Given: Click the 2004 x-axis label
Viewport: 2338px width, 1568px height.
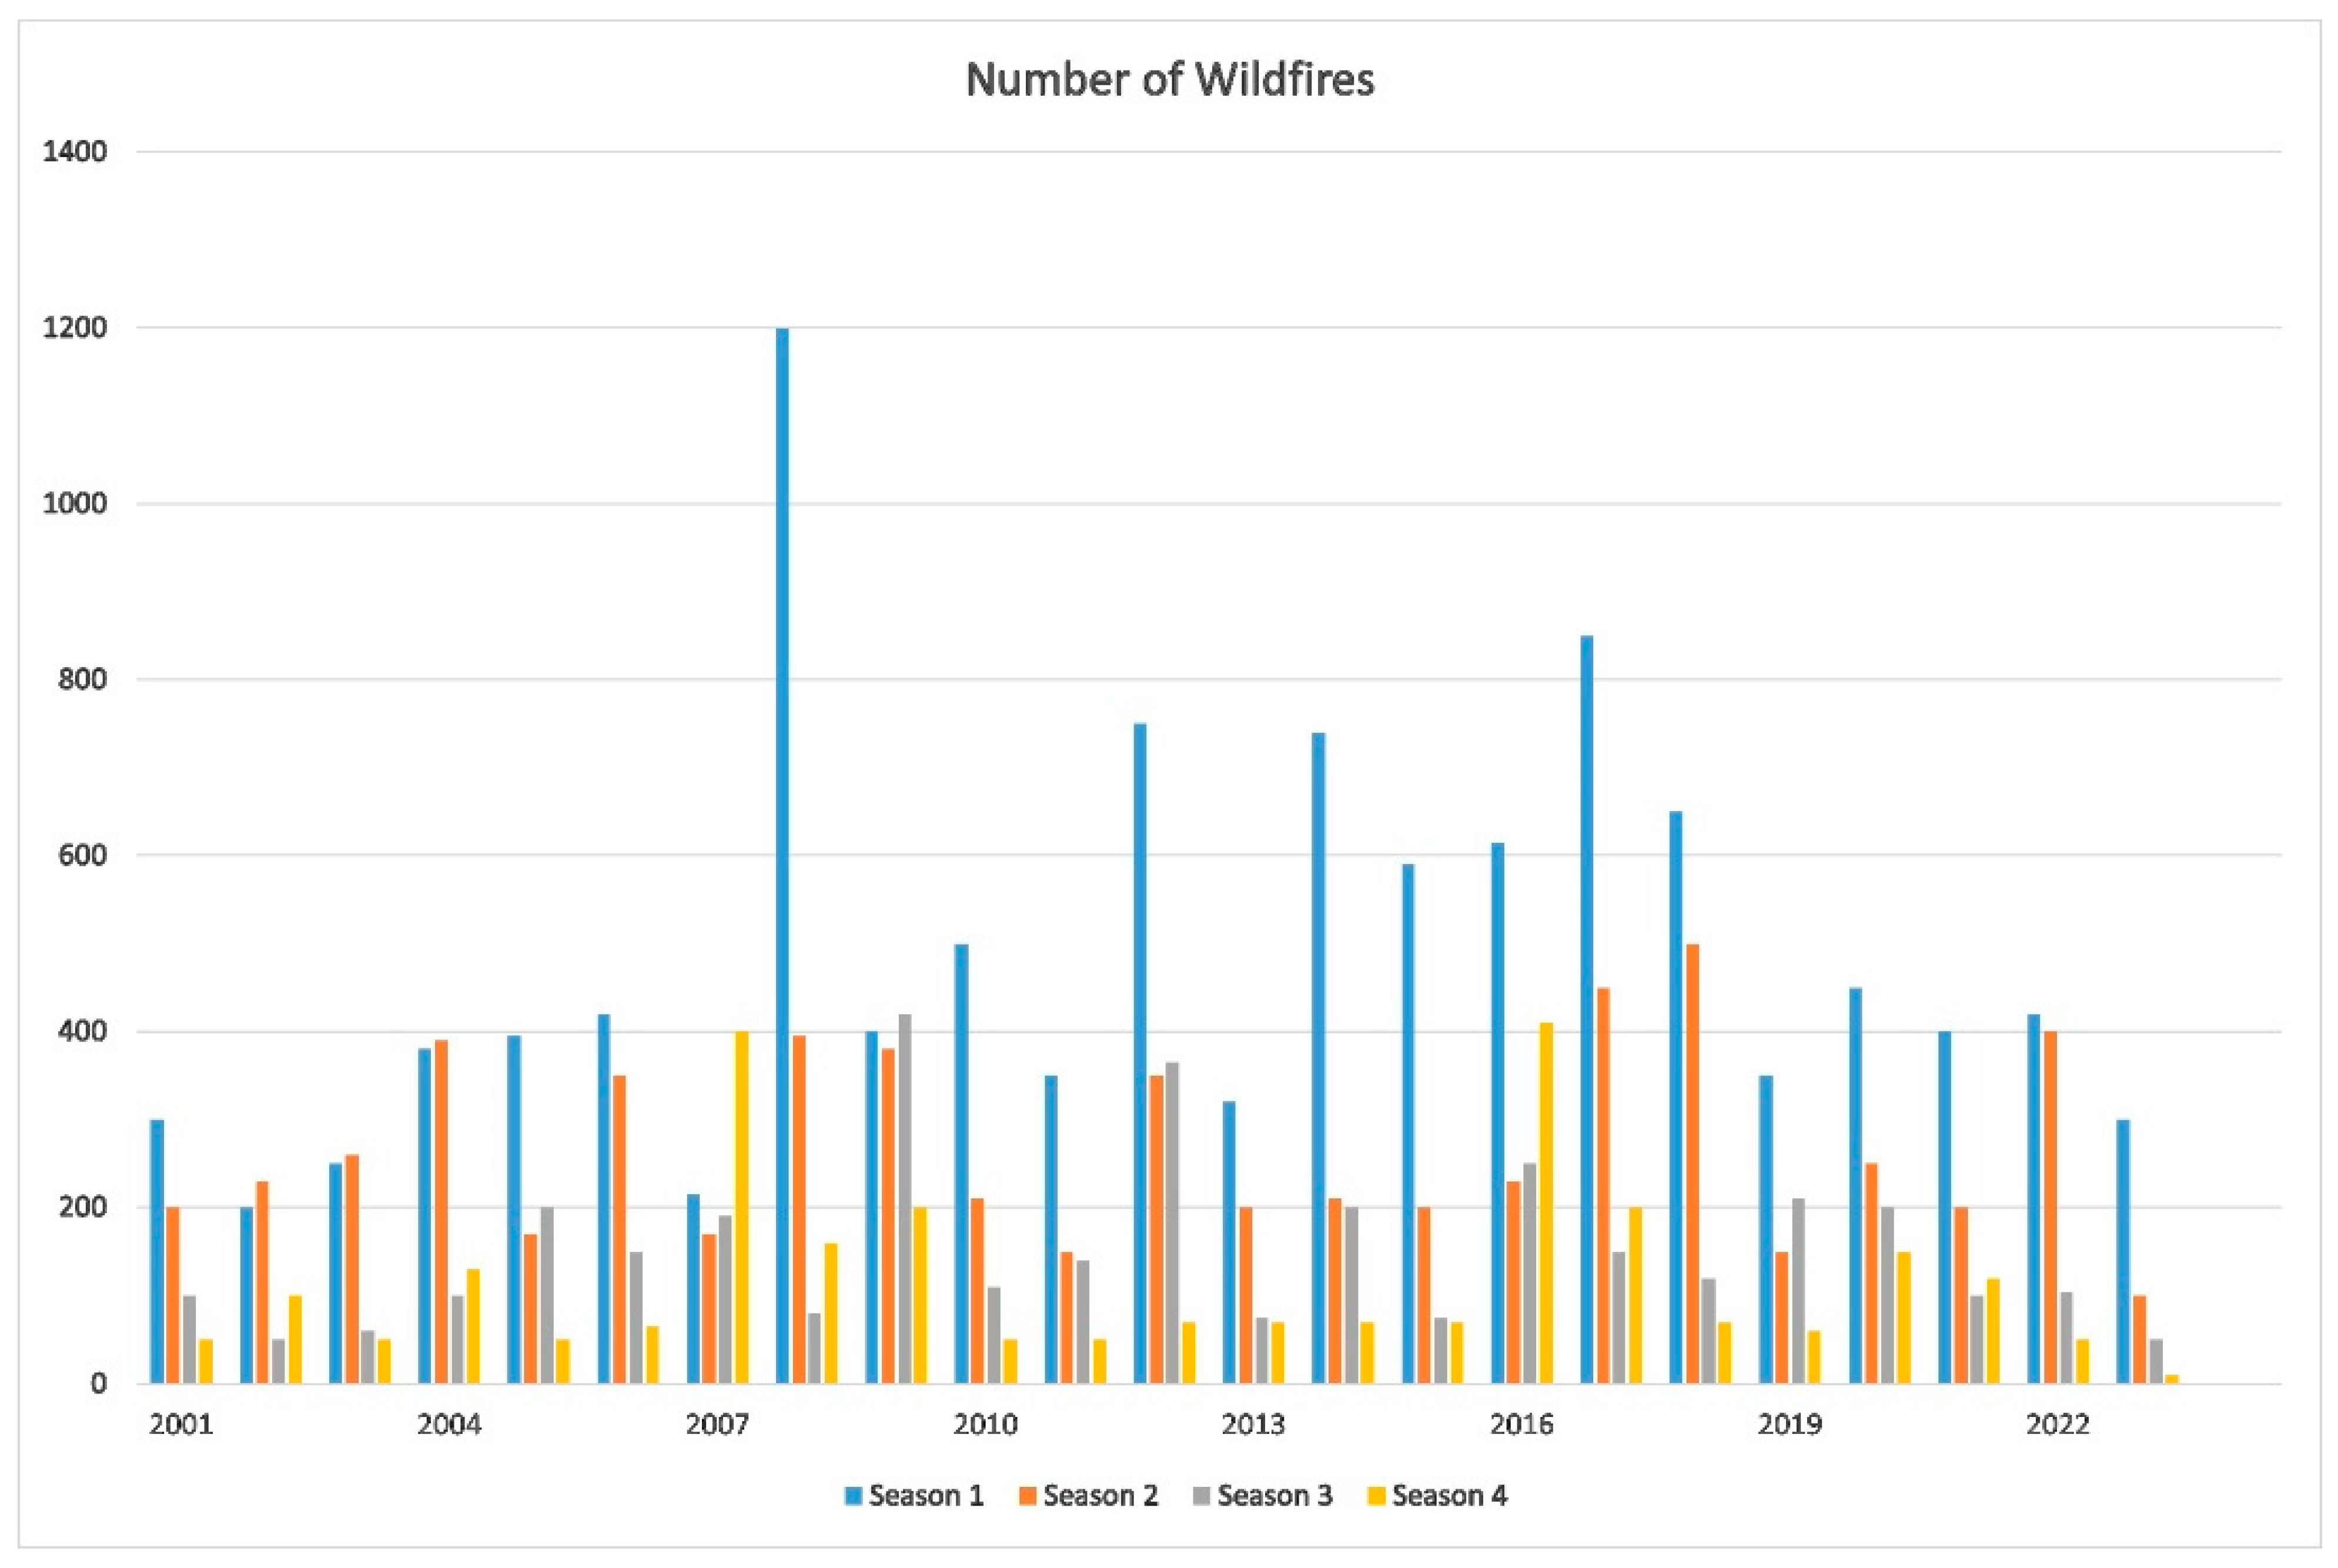Looking at the screenshot, I should coord(449,1424).
